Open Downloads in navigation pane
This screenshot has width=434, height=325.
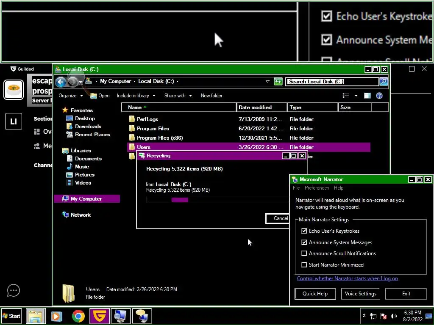pyautogui.click(x=84, y=126)
